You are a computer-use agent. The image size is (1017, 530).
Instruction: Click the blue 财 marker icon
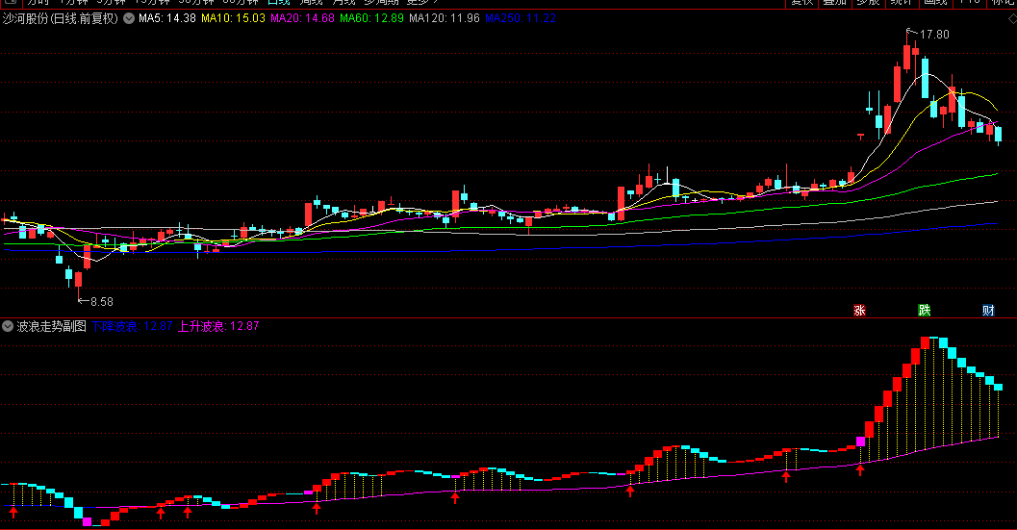(988, 310)
